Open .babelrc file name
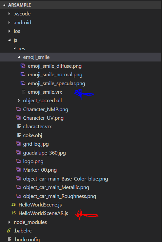The height and width of the screenshot is (242, 162). click(x=23, y=231)
